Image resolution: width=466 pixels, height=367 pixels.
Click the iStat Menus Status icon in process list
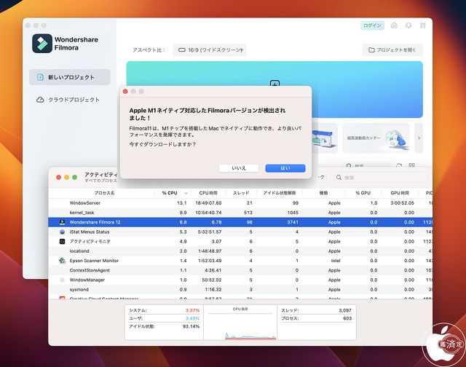tap(62, 232)
